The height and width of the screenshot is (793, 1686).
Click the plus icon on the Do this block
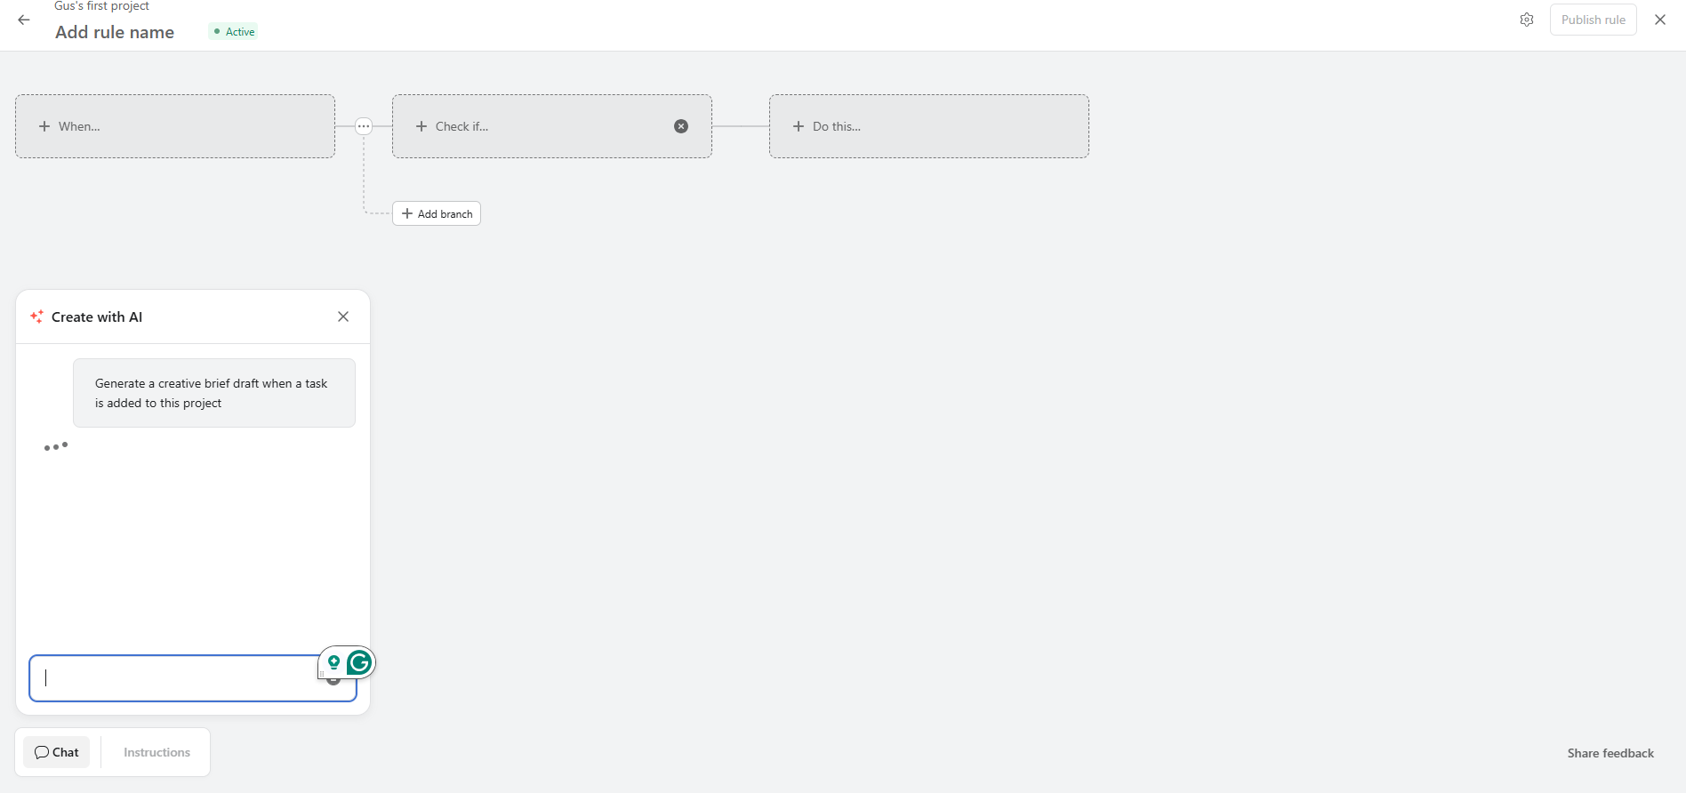pos(799,125)
